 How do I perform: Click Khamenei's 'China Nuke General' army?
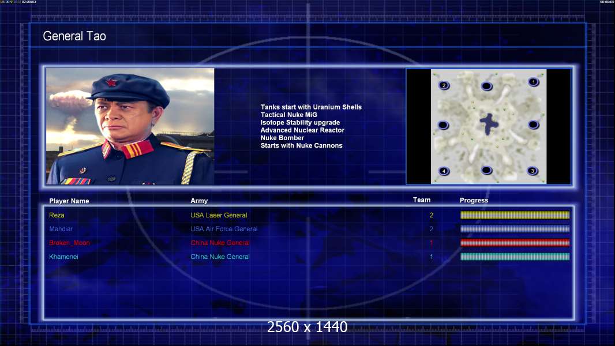coord(220,257)
